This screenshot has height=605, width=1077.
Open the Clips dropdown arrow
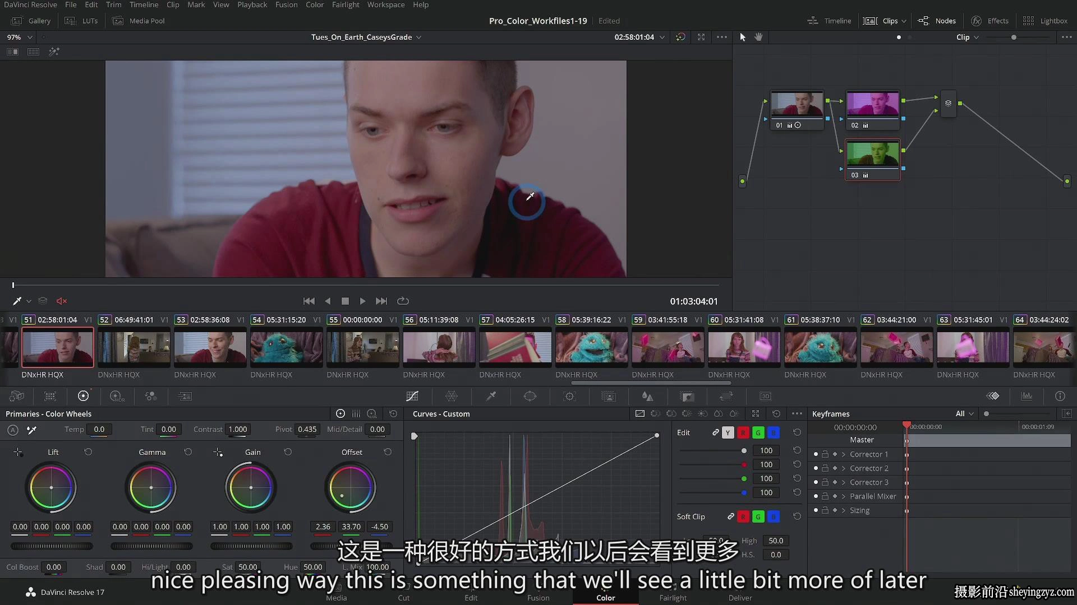click(x=904, y=21)
